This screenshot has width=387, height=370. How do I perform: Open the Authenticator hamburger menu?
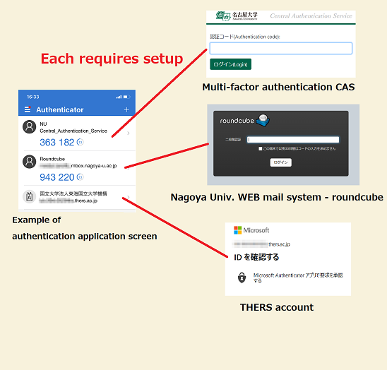pyautogui.click(x=28, y=109)
